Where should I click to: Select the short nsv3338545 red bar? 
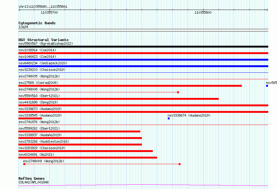tap(30, 118)
